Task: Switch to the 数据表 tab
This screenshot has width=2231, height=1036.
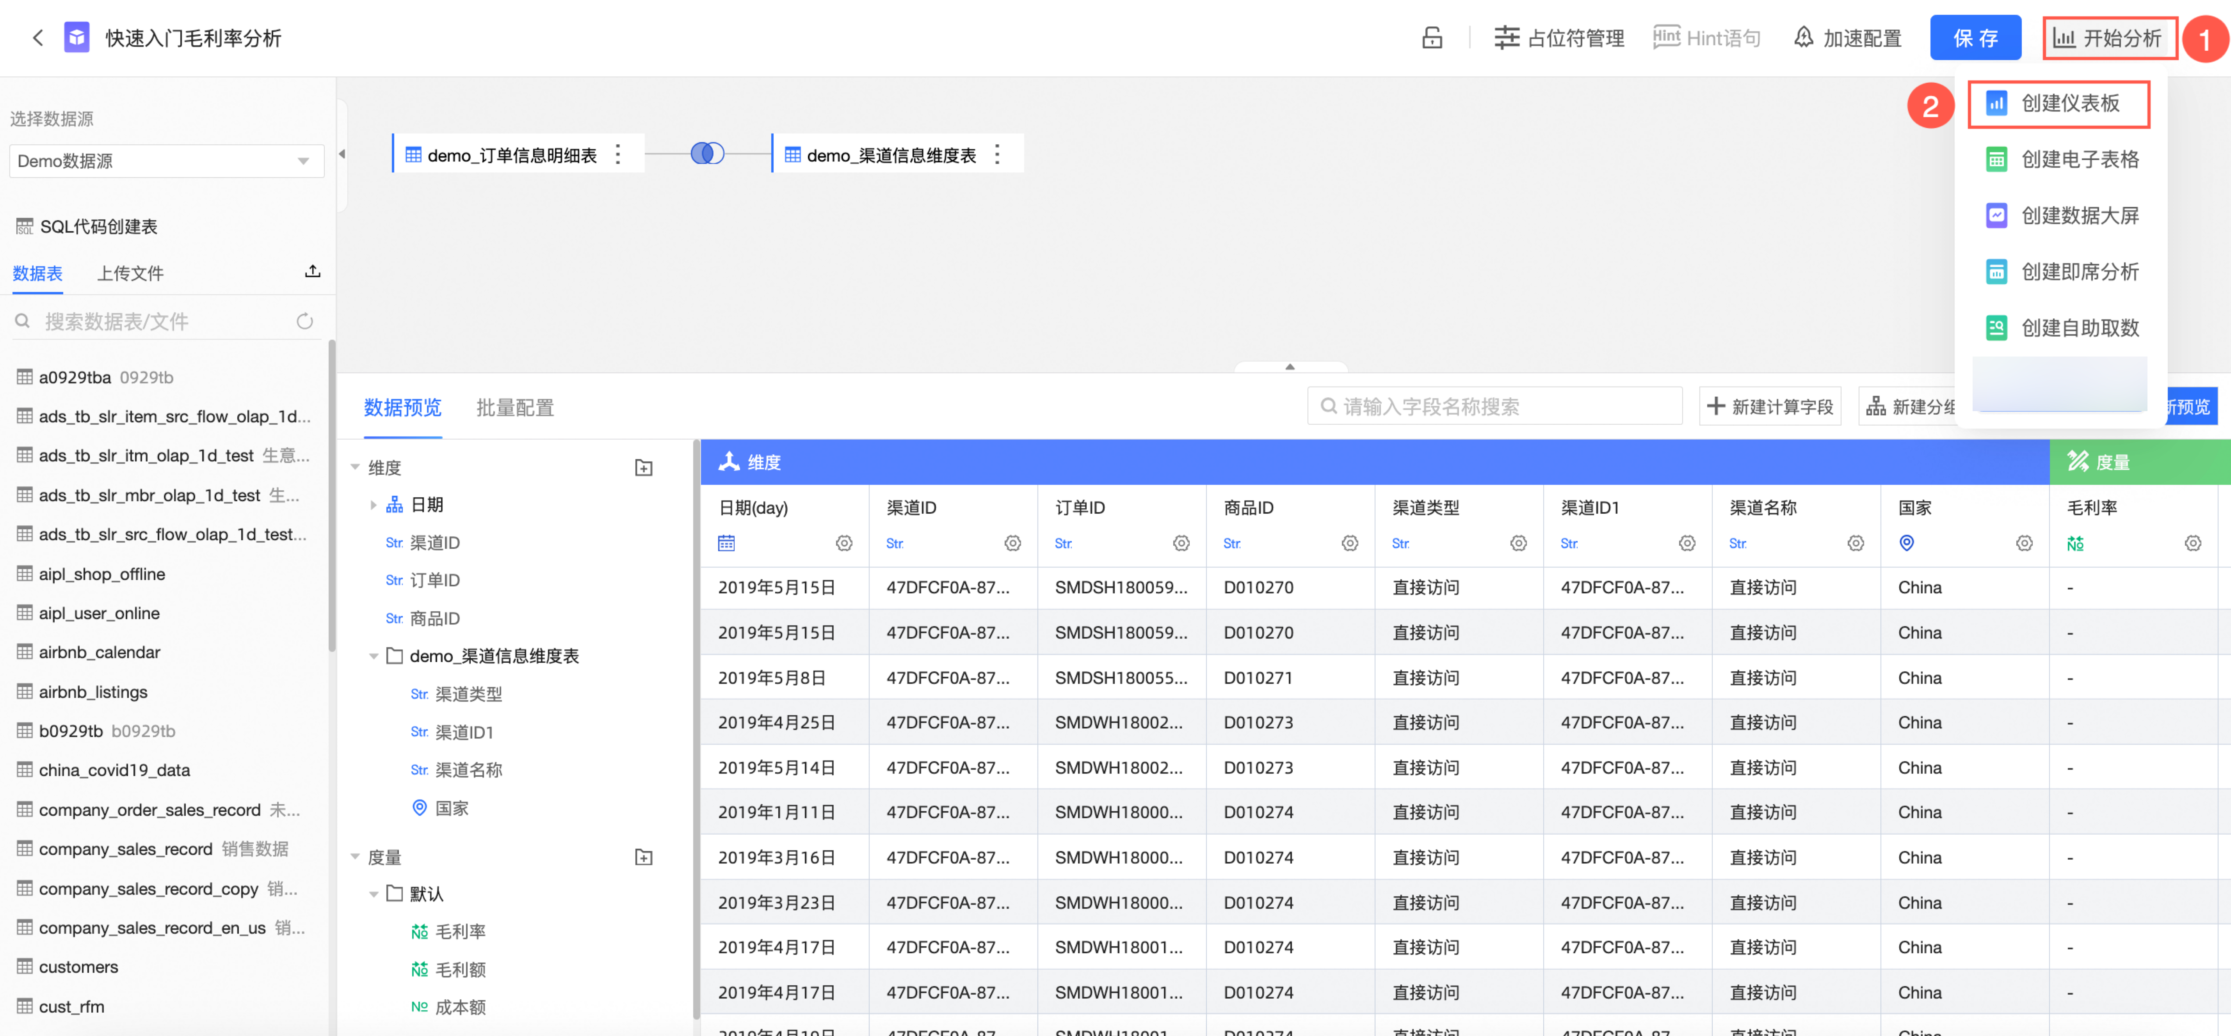Action: coord(37,273)
